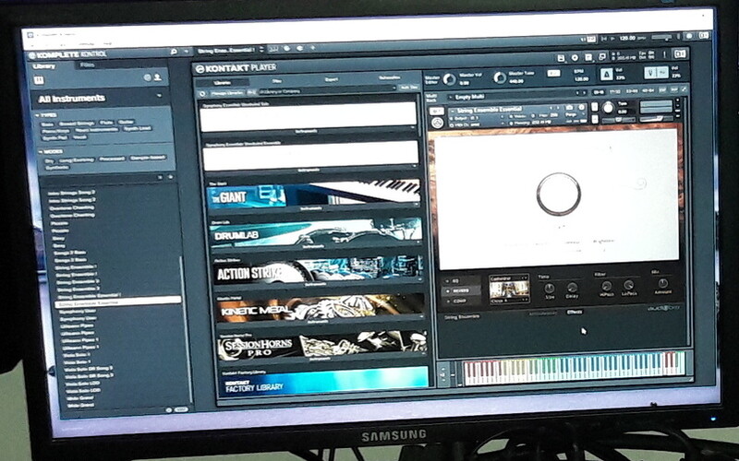Toggle the Guitar type tag

click(x=127, y=123)
